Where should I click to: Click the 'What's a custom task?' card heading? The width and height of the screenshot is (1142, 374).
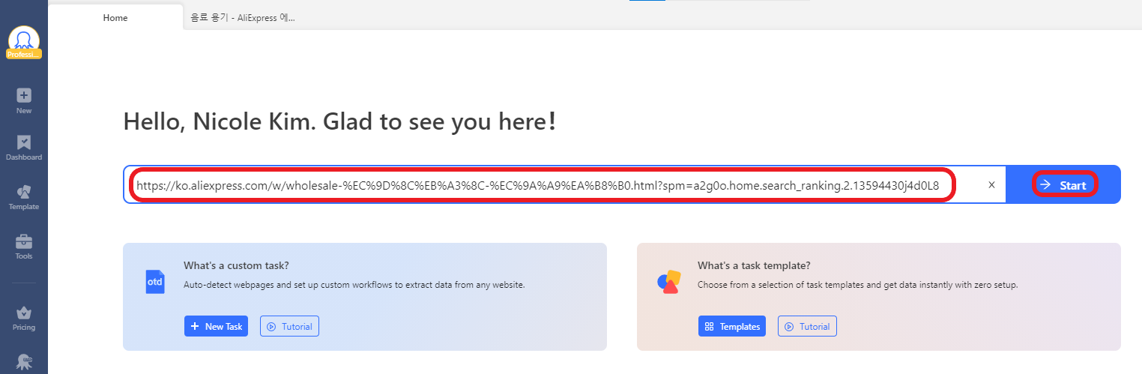click(x=236, y=265)
